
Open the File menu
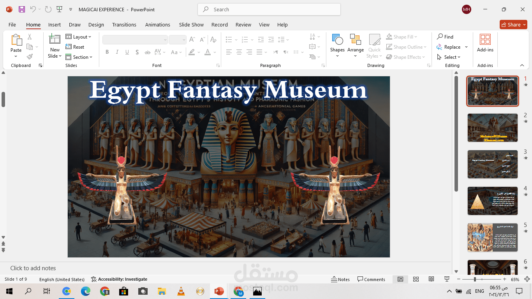coord(12,25)
